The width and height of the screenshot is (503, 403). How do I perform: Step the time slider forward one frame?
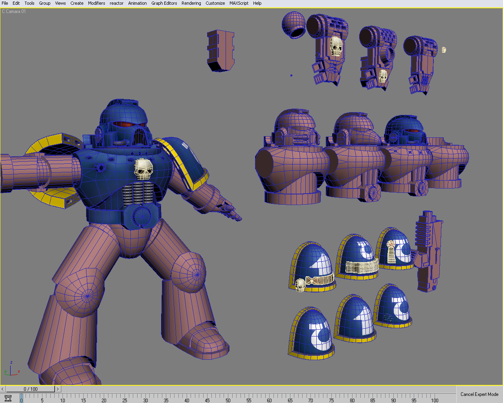(58, 389)
